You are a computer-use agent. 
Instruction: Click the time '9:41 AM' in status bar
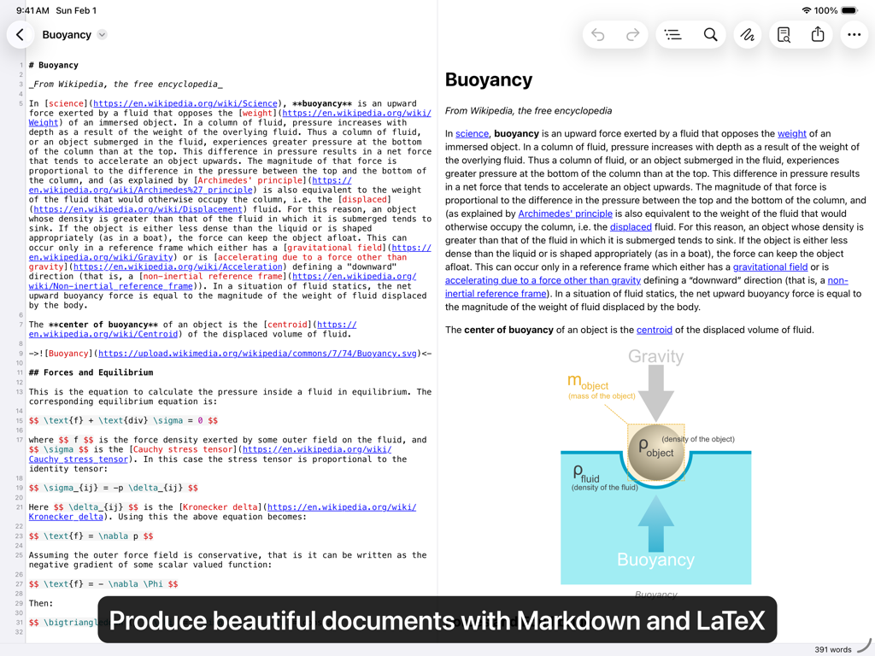pyautogui.click(x=32, y=10)
